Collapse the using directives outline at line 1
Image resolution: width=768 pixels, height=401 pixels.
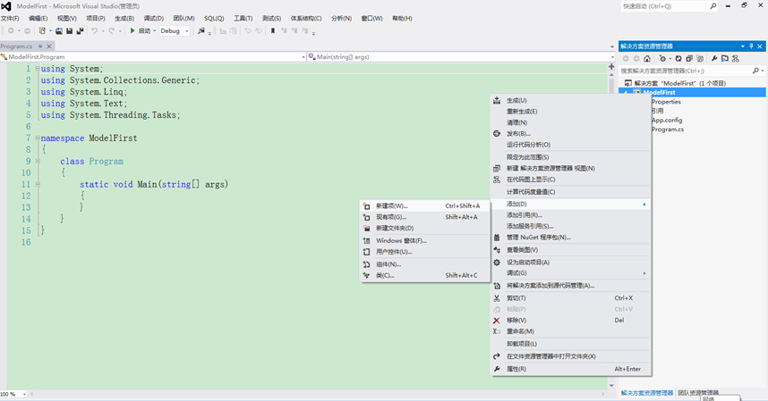pos(38,69)
